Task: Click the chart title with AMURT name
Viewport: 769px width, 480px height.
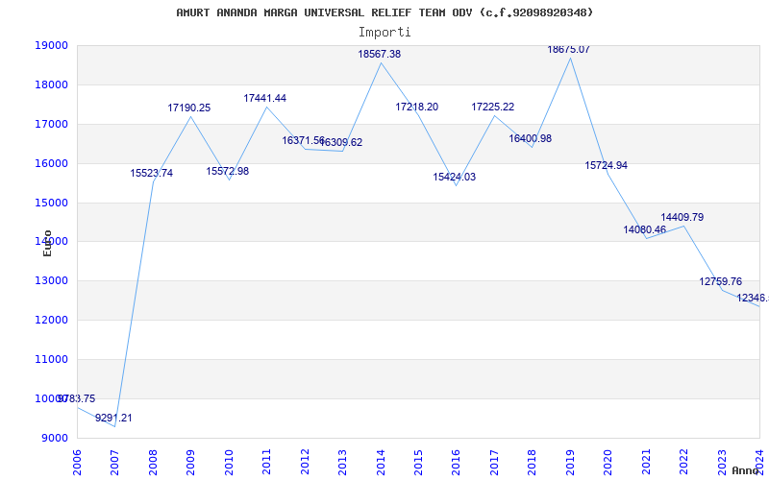Action: [384, 12]
